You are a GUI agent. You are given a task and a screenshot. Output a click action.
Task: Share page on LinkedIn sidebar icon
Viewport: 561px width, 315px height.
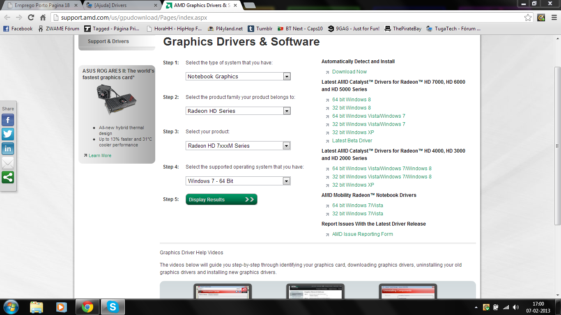(8, 148)
